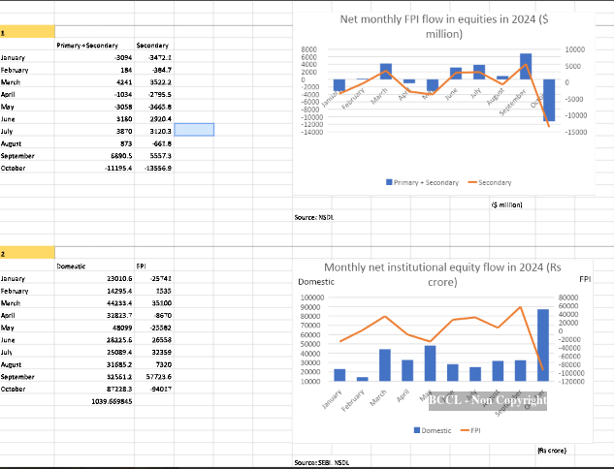Click the cell containing 1039.669845
This screenshot has height=469, width=614.
point(94,401)
